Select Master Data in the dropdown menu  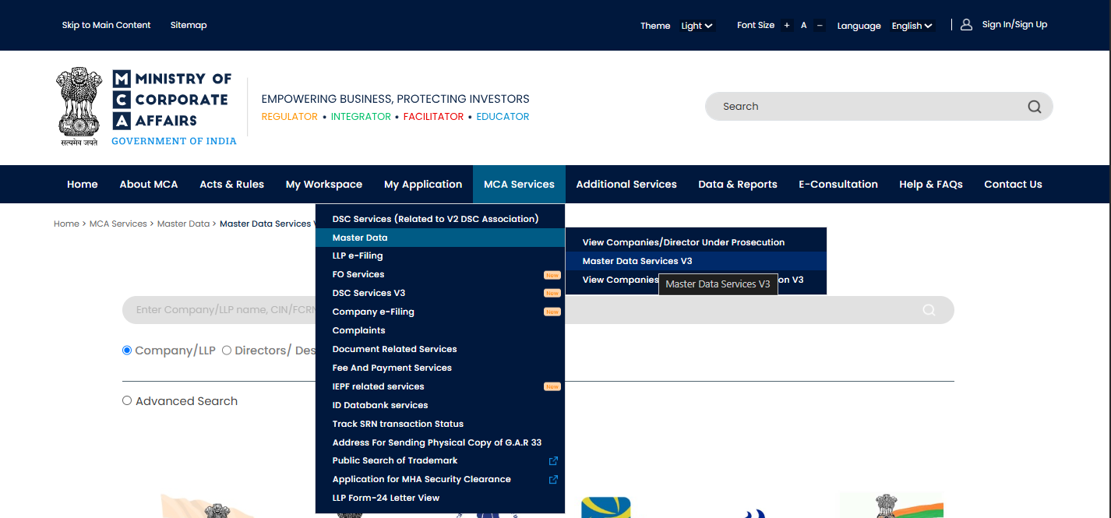tap(440, 238)
